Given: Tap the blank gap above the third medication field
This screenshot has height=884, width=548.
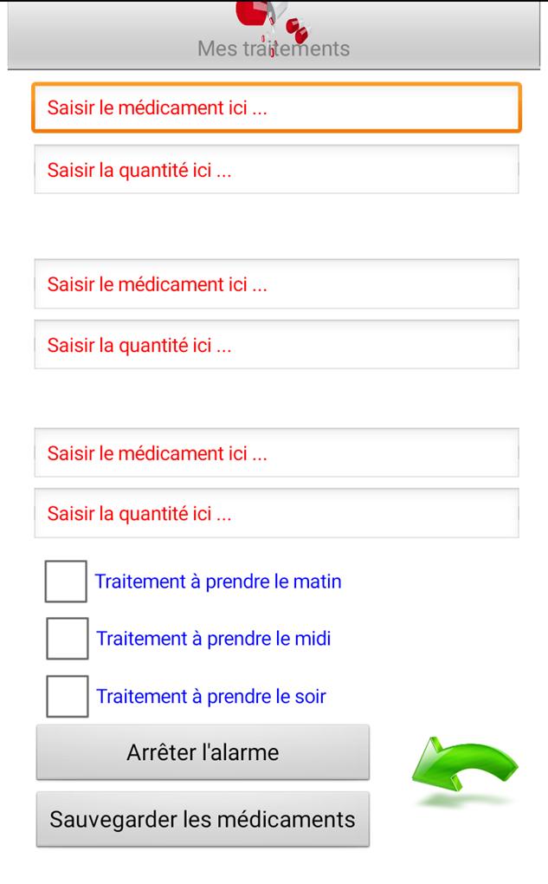Looking at the screenshot, I should 276,399.
